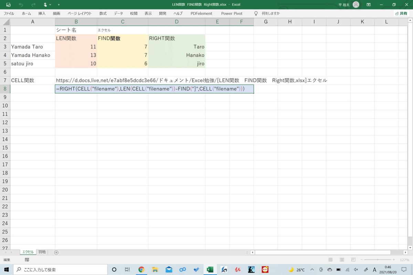Open the ファイル menu

[9, 13]
